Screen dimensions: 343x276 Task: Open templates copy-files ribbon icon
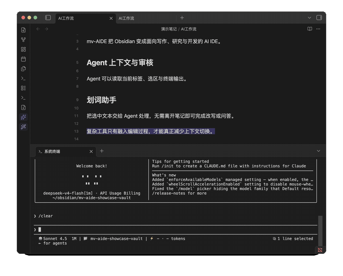point(24,69)
